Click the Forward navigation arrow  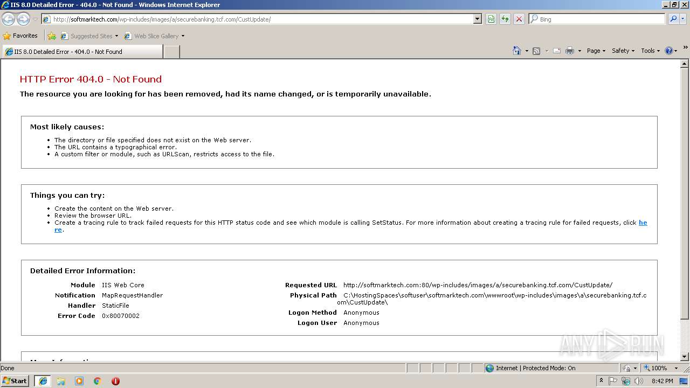[x=23, y=19]
